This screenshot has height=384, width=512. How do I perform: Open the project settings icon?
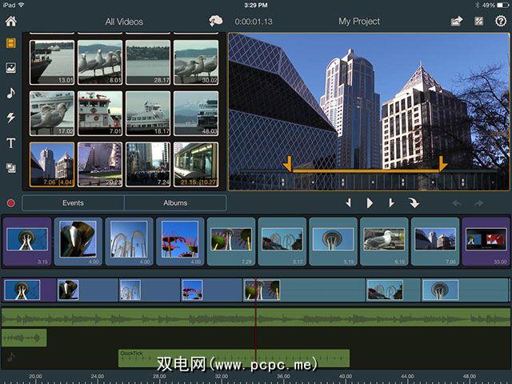click(x=478, y=22)
